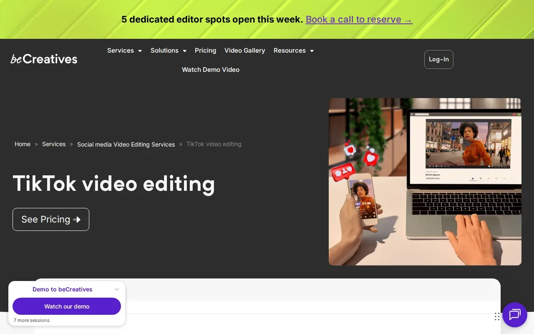534x334 pixels.
Task: Open the chat widget icon
Action: pos(515,315)
